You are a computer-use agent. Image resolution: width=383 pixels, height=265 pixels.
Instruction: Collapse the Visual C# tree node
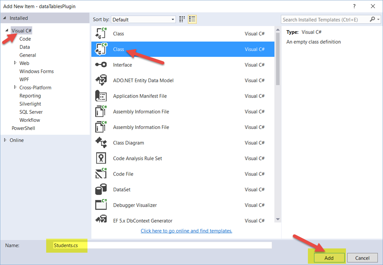[x=7, y=31]
